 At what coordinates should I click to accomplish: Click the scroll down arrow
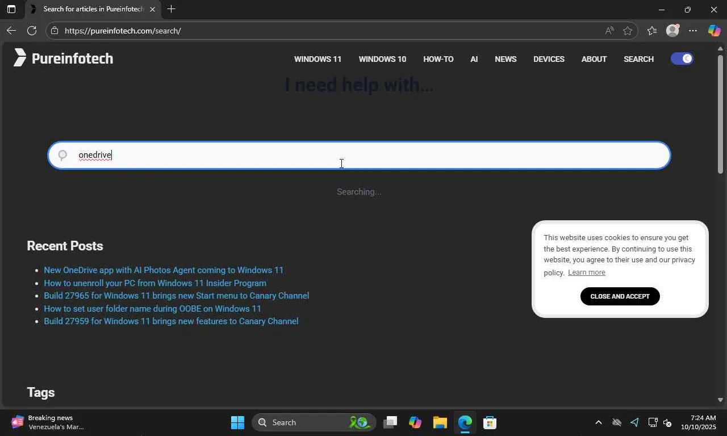(x=720, y=400)
